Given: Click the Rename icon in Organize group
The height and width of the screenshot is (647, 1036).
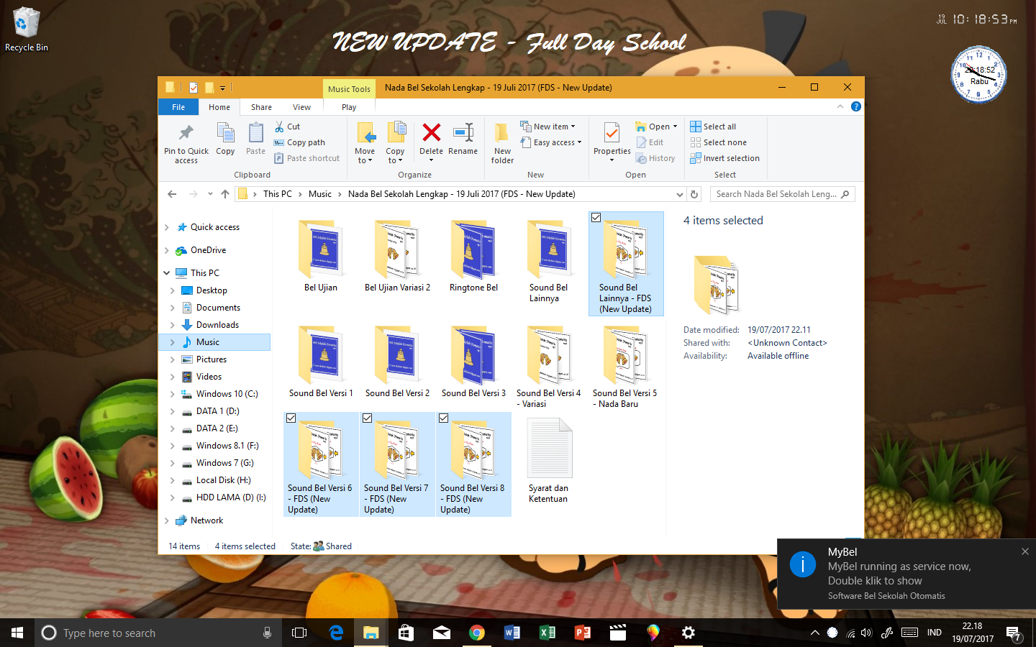Looking at the screenshot, I should (x=463, y=132).
